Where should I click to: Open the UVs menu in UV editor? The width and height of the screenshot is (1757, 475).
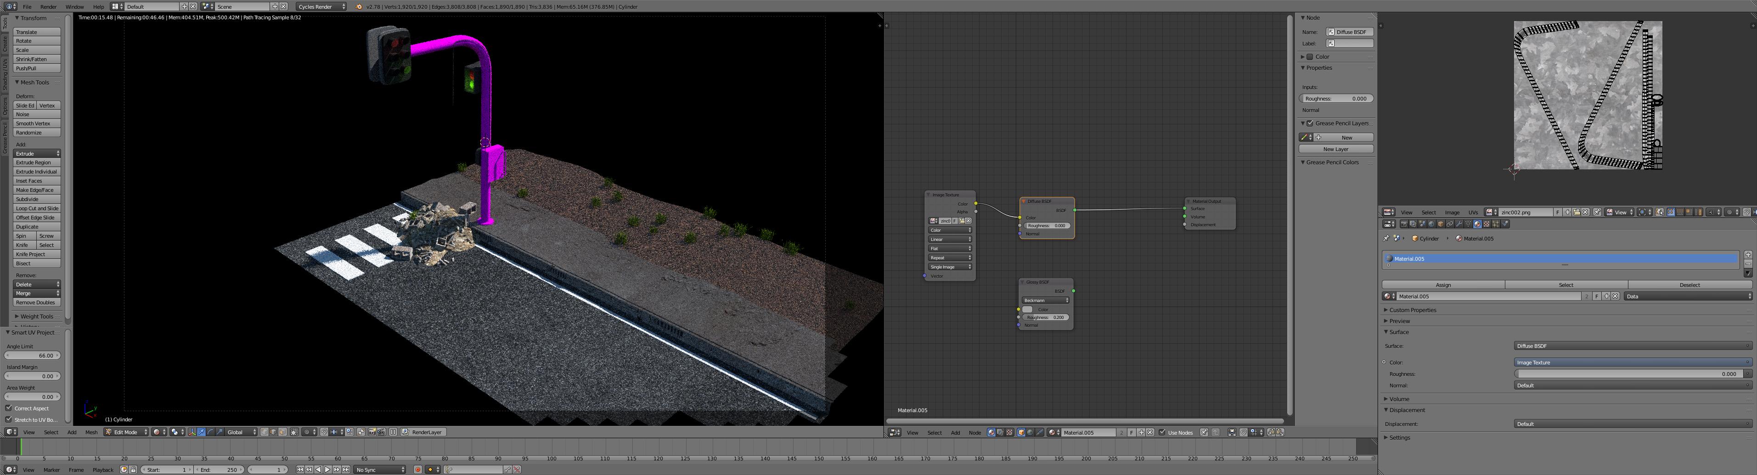pyautogui.click(x=1473, y=212)
